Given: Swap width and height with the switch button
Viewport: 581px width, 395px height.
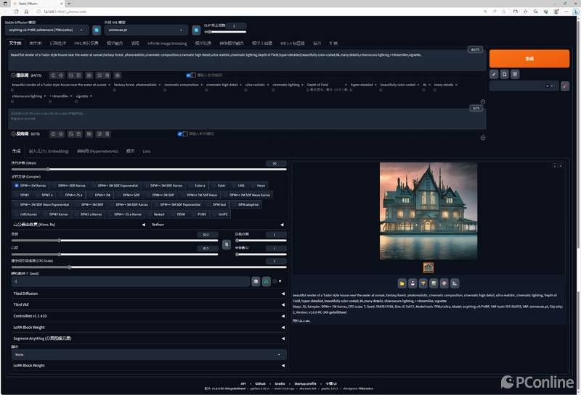Looking at the screenshot, I should coord(226,244).
